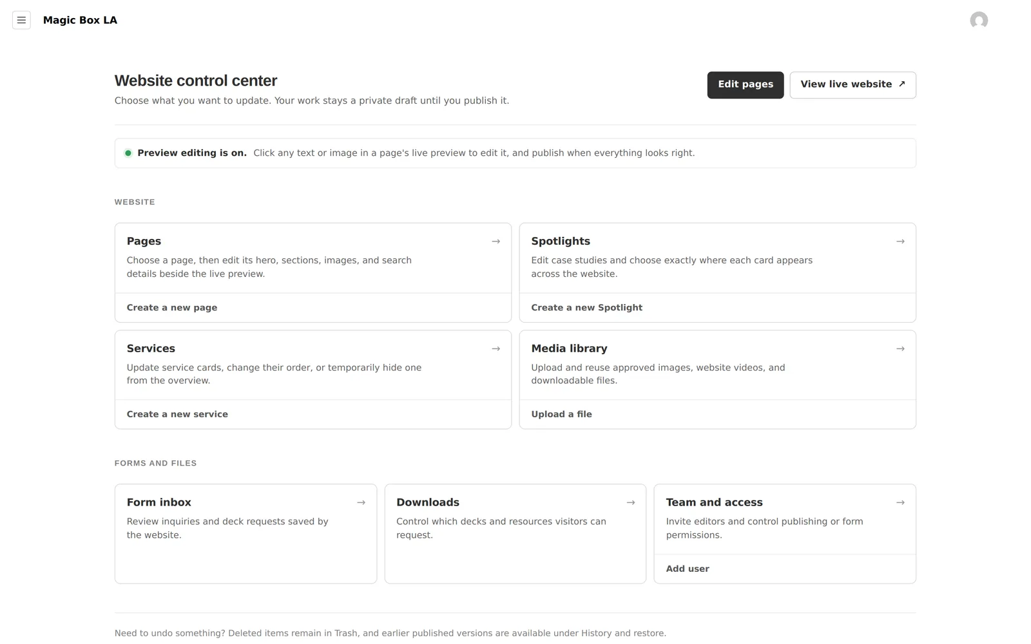1031x644 pixels.
Task: Click the Trash and History footer note
Action: 390,633
